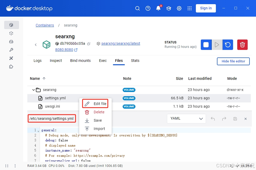The height and width of the screenshot is (170, 256).
Task: Open the Learning center graduation cap icon
Action: (169, 8)
